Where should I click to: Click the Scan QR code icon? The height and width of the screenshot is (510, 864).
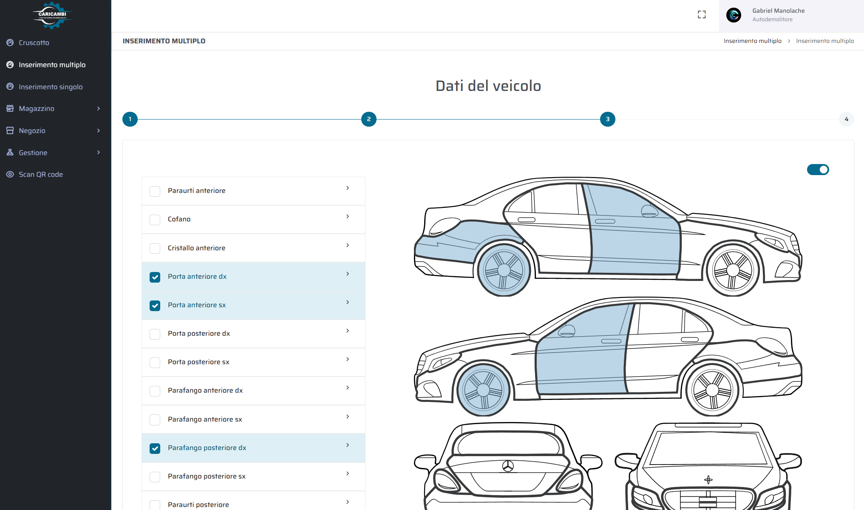10,174
